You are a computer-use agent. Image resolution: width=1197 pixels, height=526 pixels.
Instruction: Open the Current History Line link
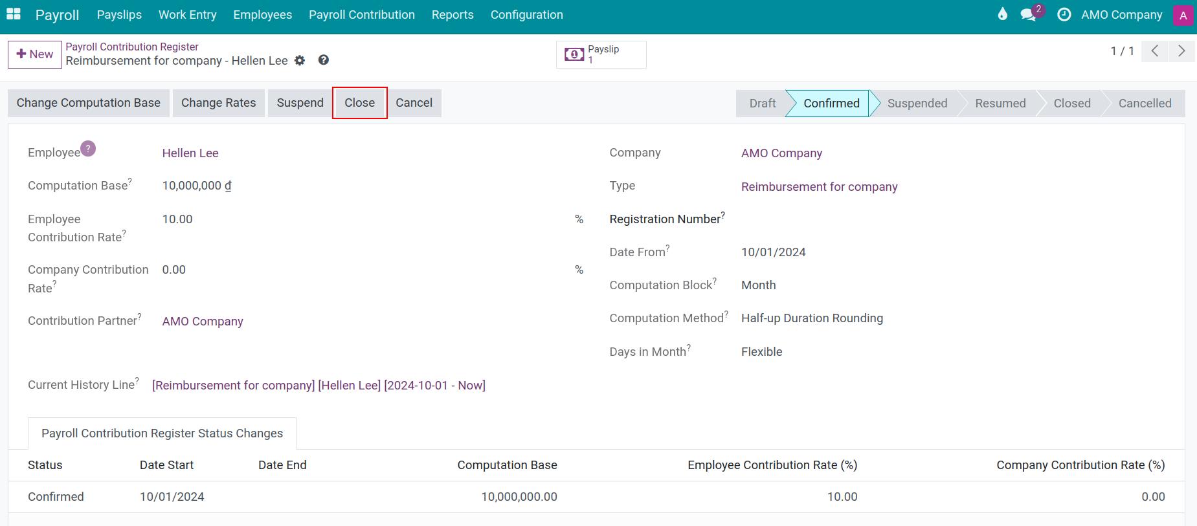click(x=319, y=386)
